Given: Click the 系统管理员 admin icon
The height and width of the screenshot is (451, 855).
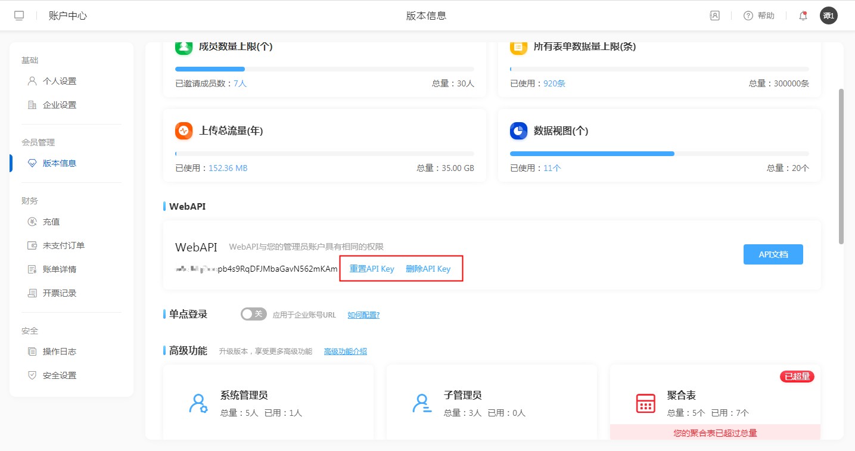Looking at the screenshot, I should [x=198, y=403].
